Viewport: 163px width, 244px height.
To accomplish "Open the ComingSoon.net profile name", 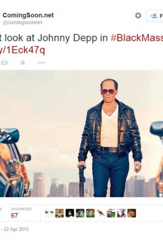I will (x=28, y=15).
